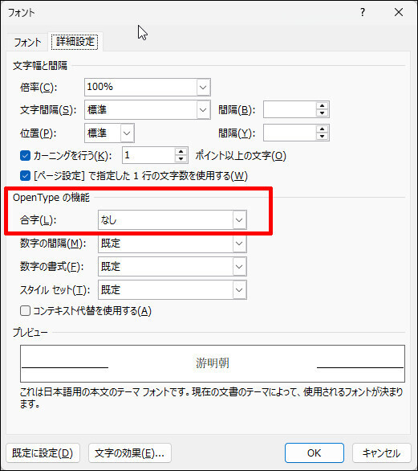418x471 pixels.
Task: Expand the 文字間隔 dropdown
Action: coord(203,110)
